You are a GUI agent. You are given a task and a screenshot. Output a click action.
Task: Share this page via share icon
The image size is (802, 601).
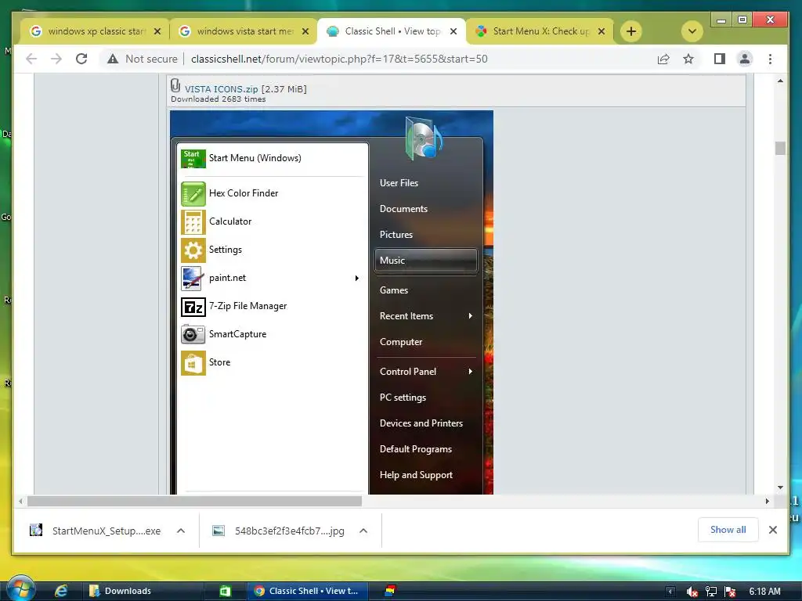[663, 59]
